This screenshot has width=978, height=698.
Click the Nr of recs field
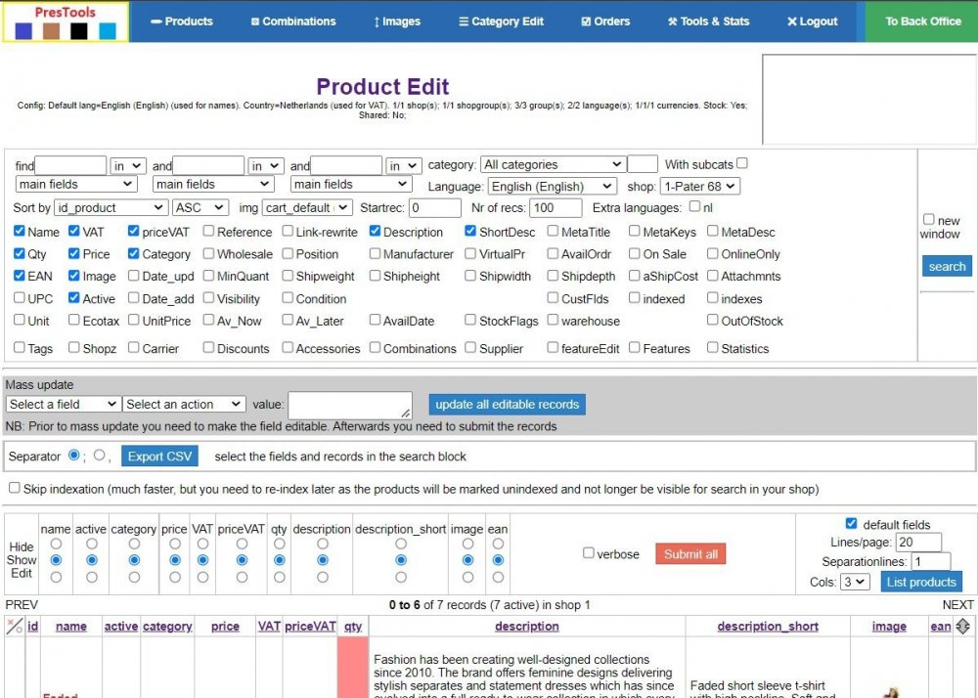click(556, 207)
